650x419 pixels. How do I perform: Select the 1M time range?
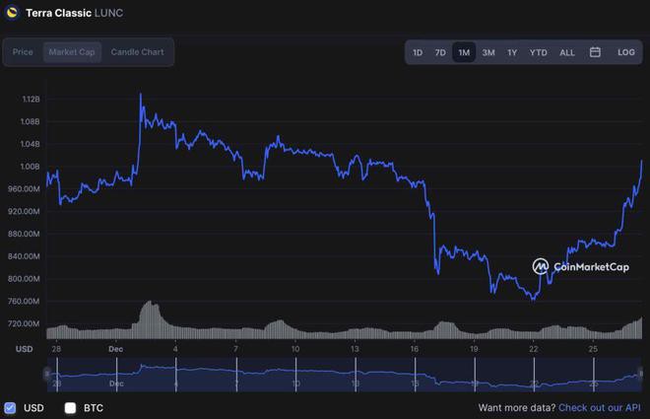tap(464, 52)
